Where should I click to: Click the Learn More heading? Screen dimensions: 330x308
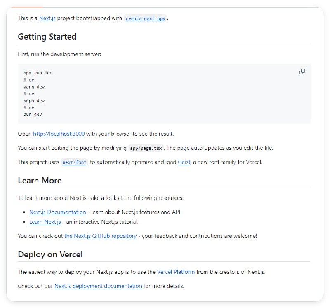[40, 181]
